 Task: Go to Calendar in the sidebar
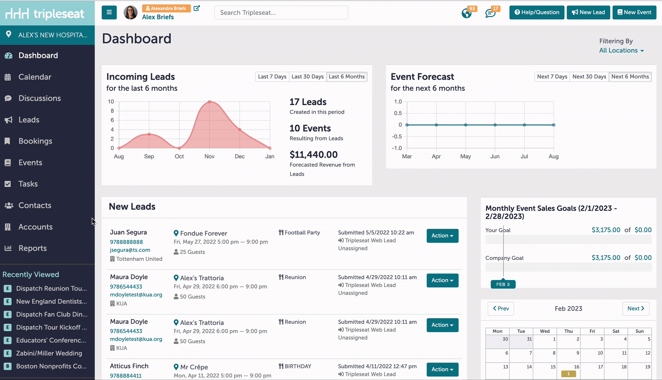[x=35, y=77]
